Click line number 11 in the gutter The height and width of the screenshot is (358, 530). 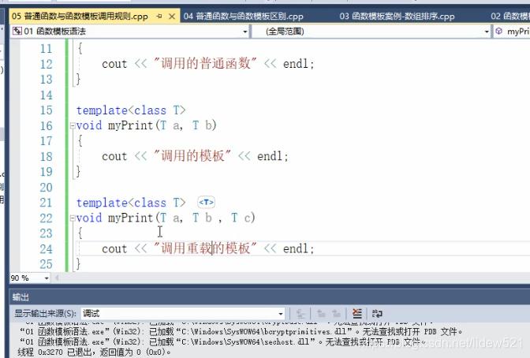46,49
